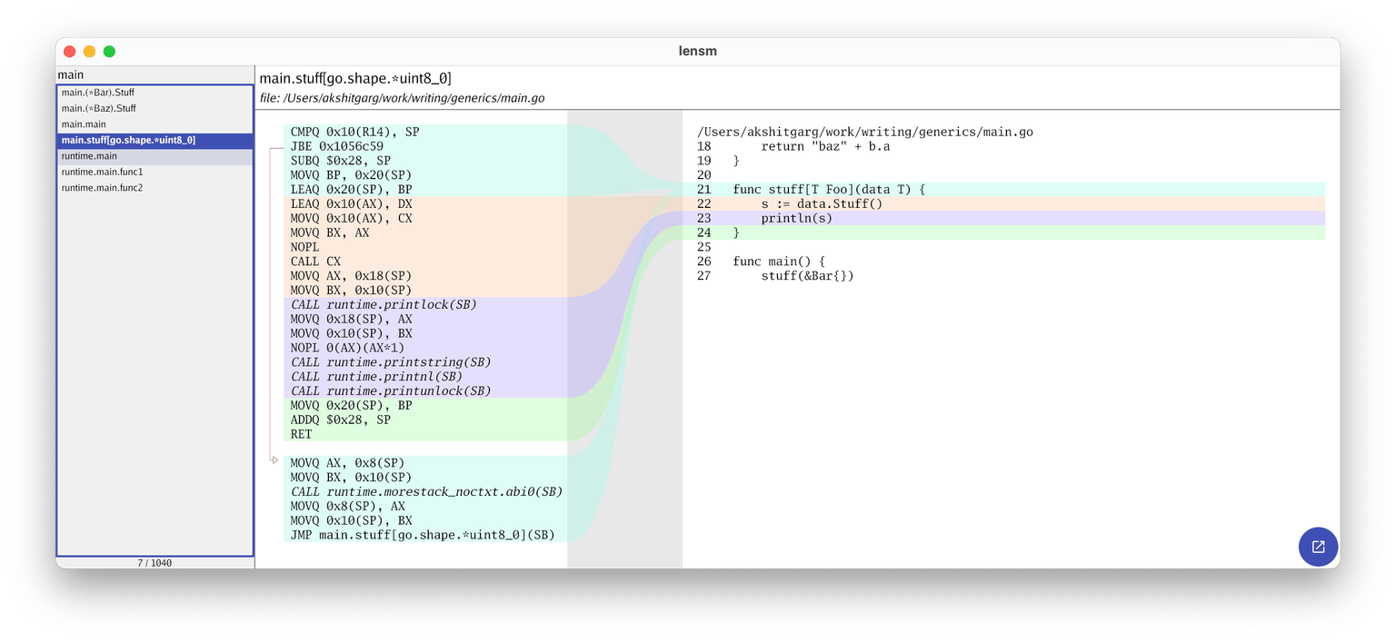Click source line 23 println(s)

tap(796, 218)
